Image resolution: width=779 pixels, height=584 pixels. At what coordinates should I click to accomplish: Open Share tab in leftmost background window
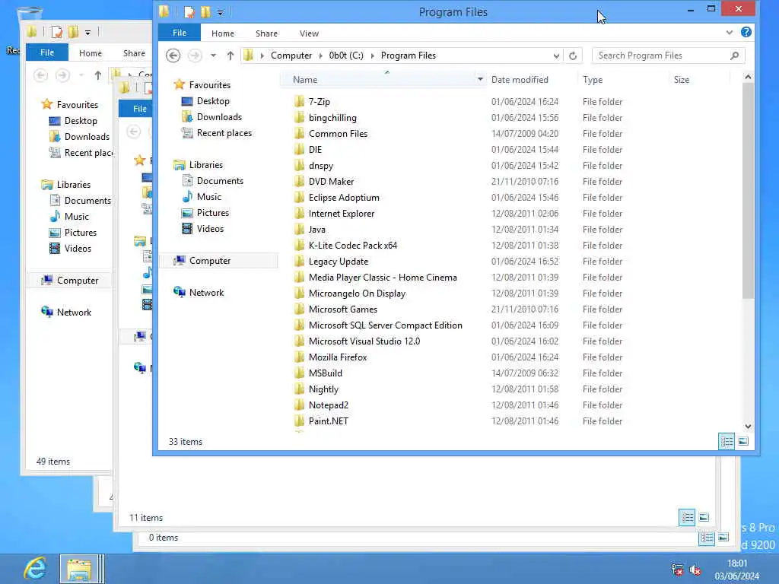134,53
